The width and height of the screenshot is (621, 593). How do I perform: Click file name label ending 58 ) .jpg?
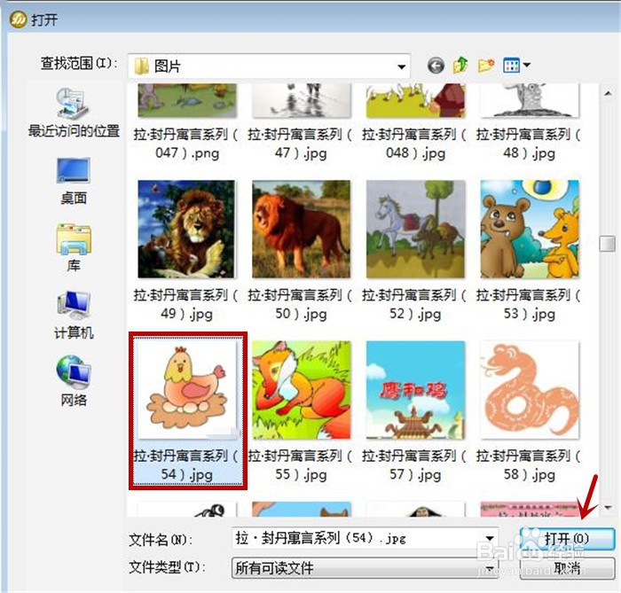coord(530,464)
